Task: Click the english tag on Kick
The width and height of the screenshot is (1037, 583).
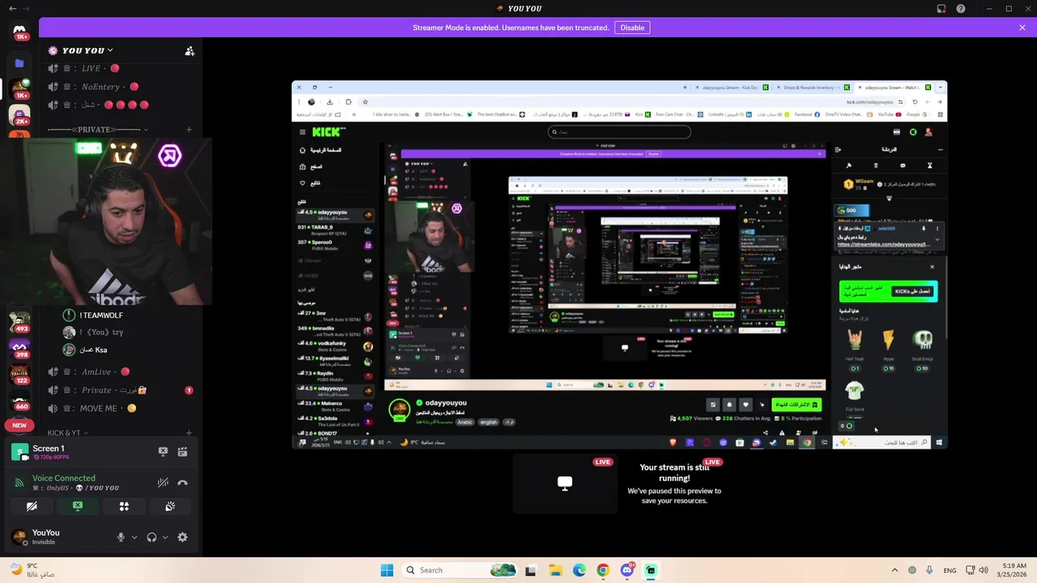Action: pyautogui.click(x=489, y=422)
